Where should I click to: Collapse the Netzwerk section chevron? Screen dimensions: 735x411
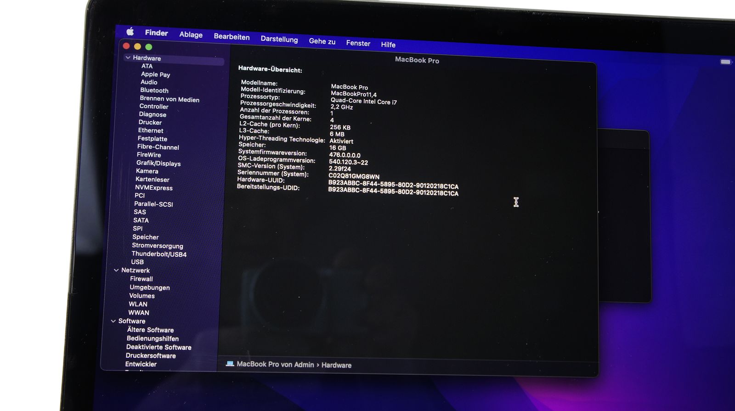116,270
